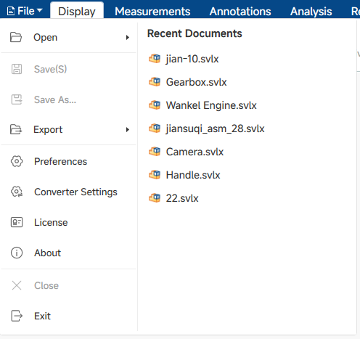Click the Preferences gear icon
Viewport: 360px width, 339px height.
click(x=17, y=161)
